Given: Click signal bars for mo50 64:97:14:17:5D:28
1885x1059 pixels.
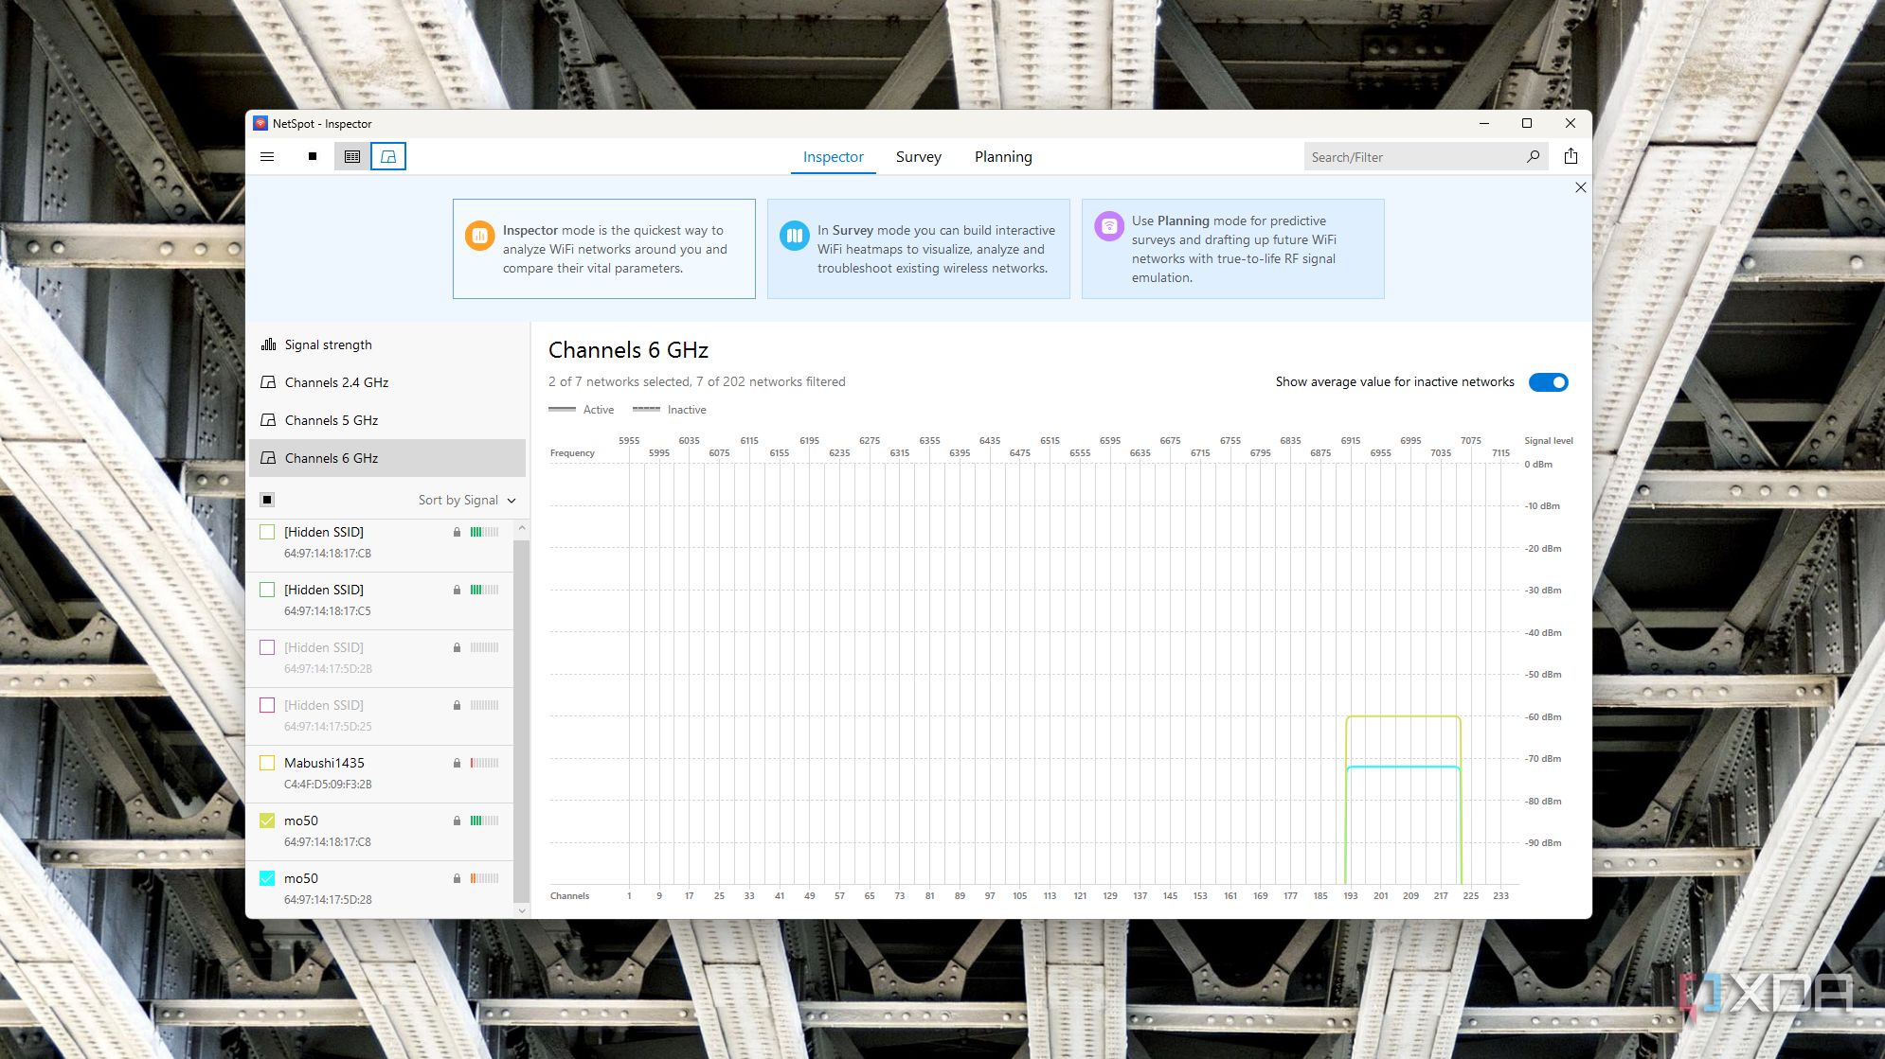Looking at the screenshot, I should [x=484, y=879].
